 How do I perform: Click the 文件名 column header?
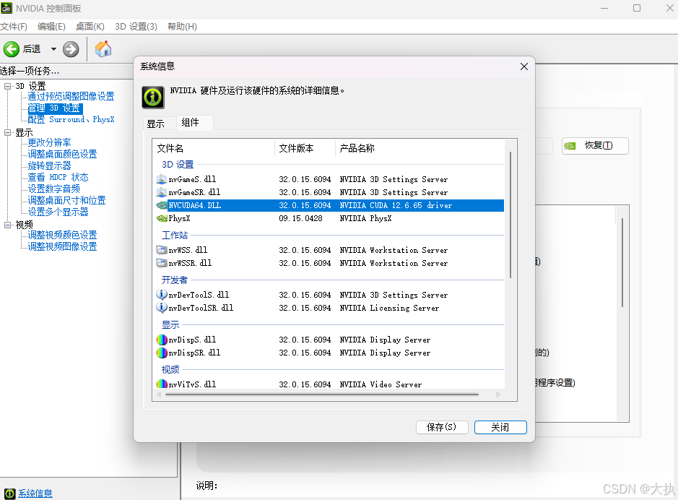click(214, 148)
